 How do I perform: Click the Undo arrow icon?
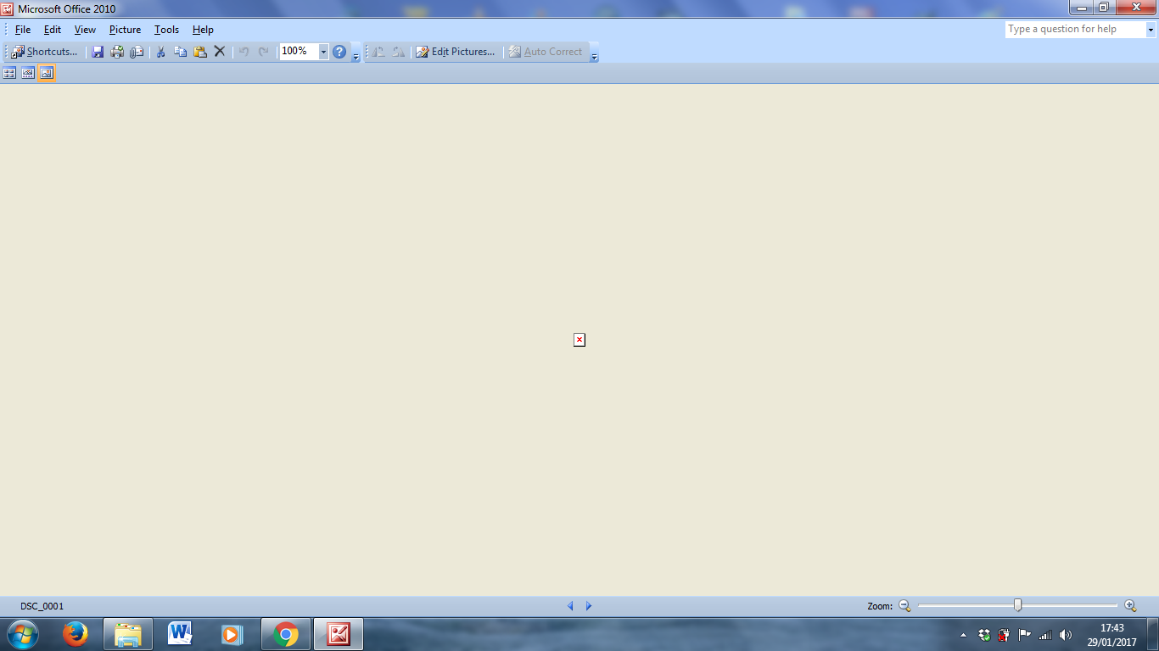[x=244, y=52]
